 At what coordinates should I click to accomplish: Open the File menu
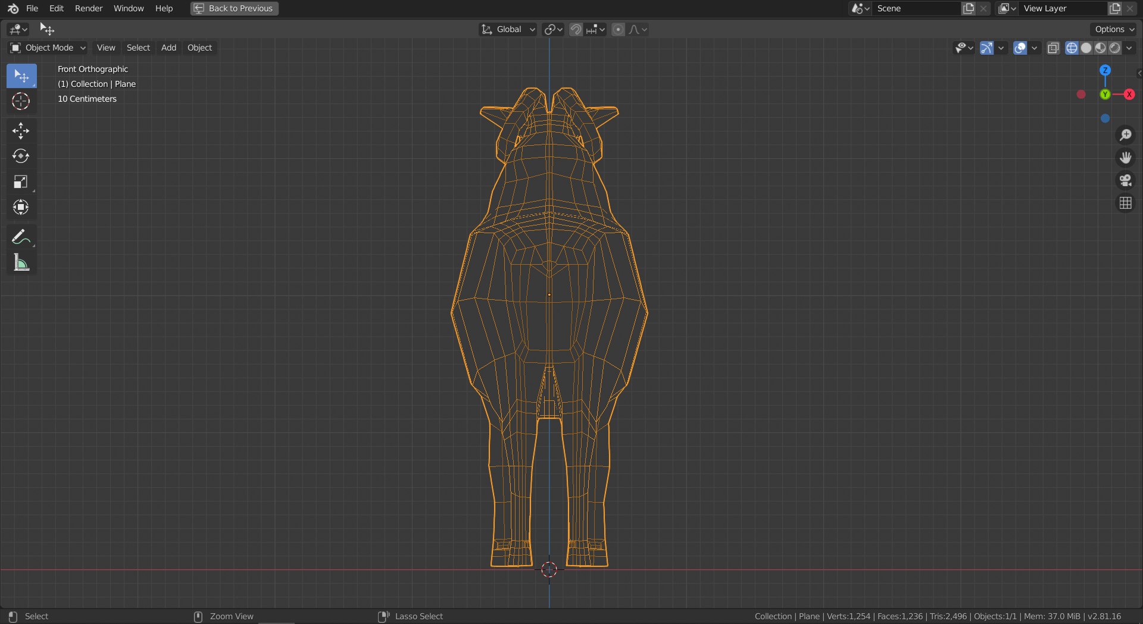tap(32, 8)
